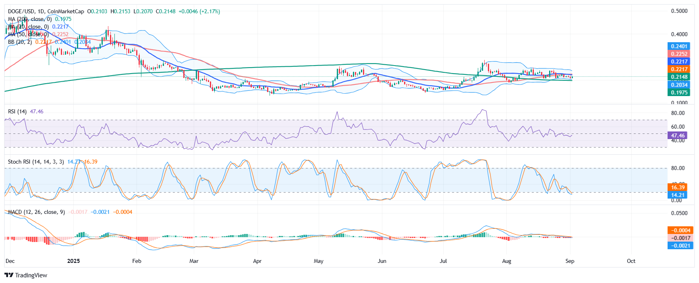Viewport: 699px width, 283px height.
Task: Open the MACD (12, 26, close, 9) label
Action: click(36, 212)
